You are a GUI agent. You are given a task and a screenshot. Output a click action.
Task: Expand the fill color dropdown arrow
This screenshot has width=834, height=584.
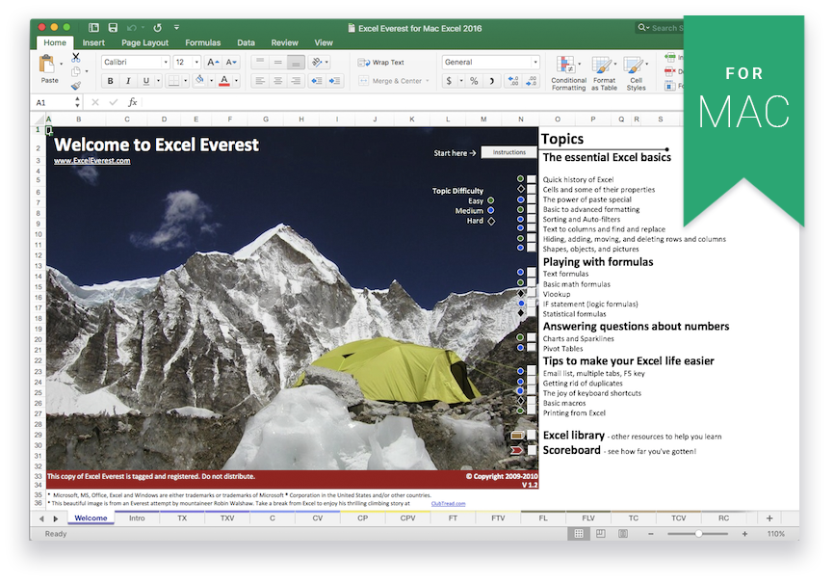coord(211,81)
